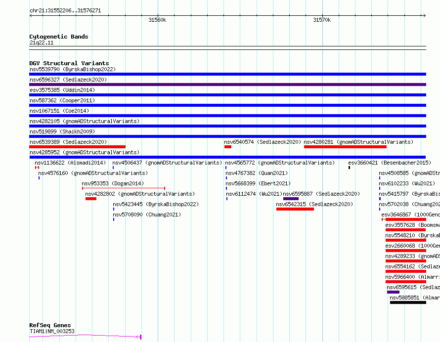This screenshot has width=440, height=342.
Task: Click the 31570k ruler label
Action: pyautogui.click(x=322, y=20)
